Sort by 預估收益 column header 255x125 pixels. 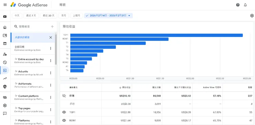click(125, 87)
